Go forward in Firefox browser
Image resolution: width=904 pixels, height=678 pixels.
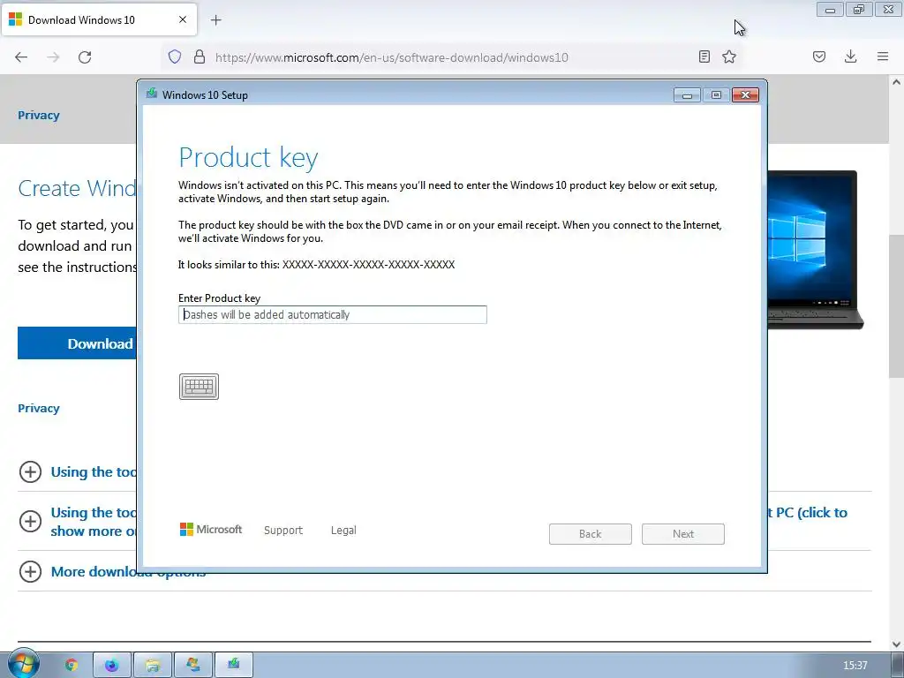(53, 57)
